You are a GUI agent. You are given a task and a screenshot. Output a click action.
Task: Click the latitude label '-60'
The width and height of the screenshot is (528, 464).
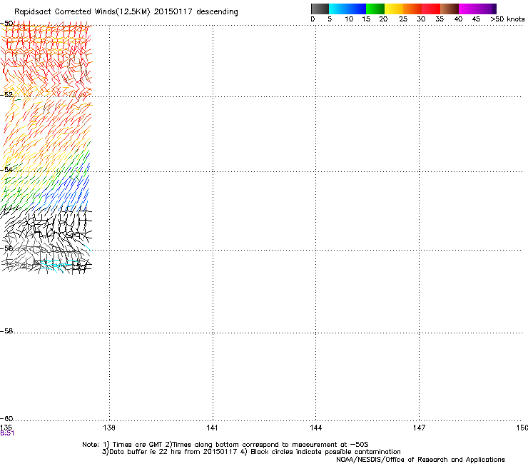[6, 419]
